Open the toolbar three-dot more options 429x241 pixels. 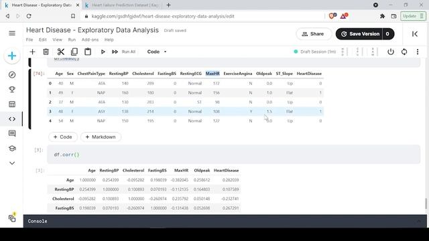(x=418, y=52)
